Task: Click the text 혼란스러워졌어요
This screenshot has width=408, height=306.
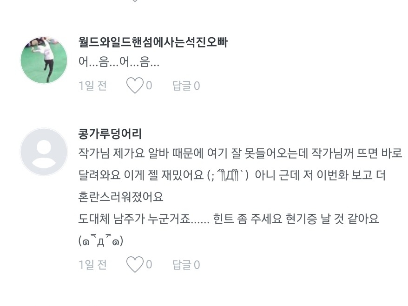Action: coord(121,197)
